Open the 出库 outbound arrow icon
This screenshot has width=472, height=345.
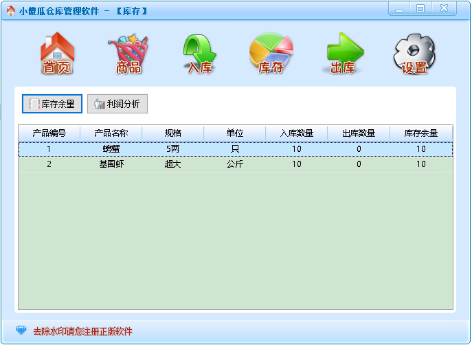coord(344,54)
